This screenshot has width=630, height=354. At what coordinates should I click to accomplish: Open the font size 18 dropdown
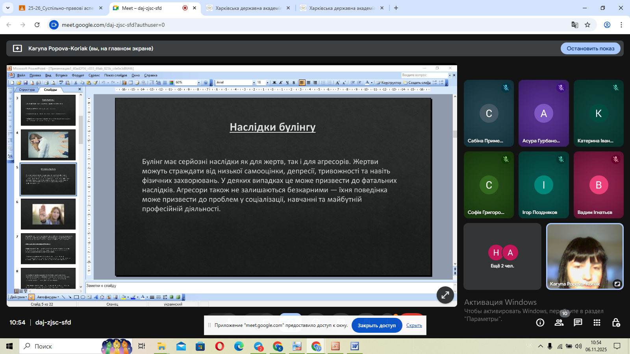(x=267, y=83)
